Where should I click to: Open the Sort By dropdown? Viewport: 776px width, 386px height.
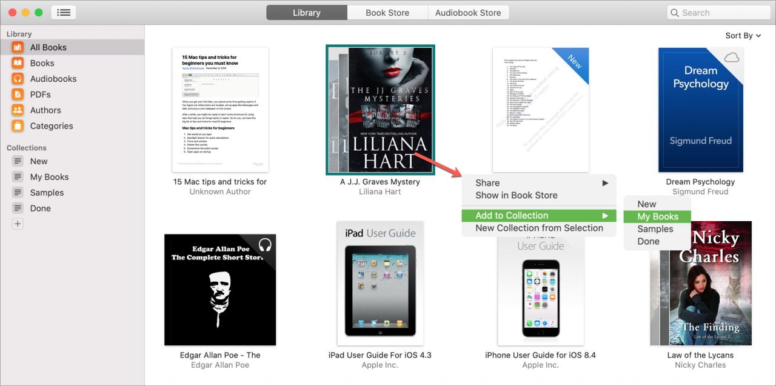pyautogui.click(x=743, y=36)
